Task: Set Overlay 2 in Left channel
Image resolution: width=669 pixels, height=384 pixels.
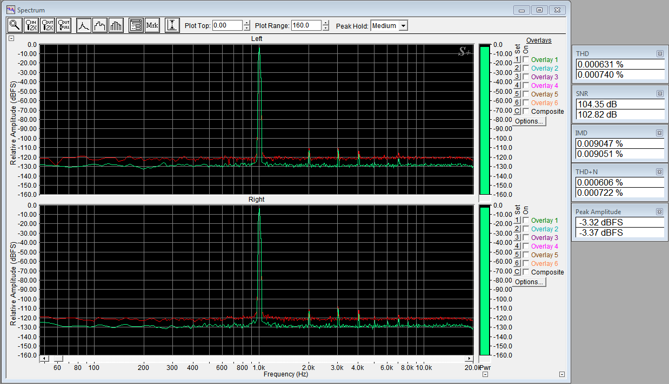Action: coord(517,68)
